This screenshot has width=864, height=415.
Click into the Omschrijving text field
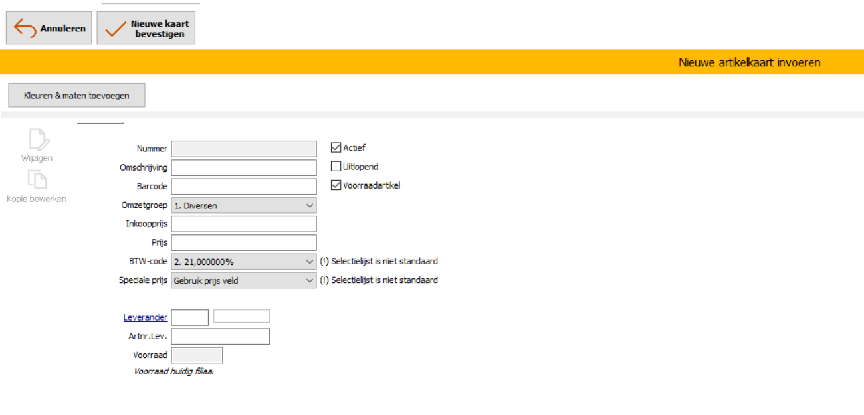click(244, 168)
